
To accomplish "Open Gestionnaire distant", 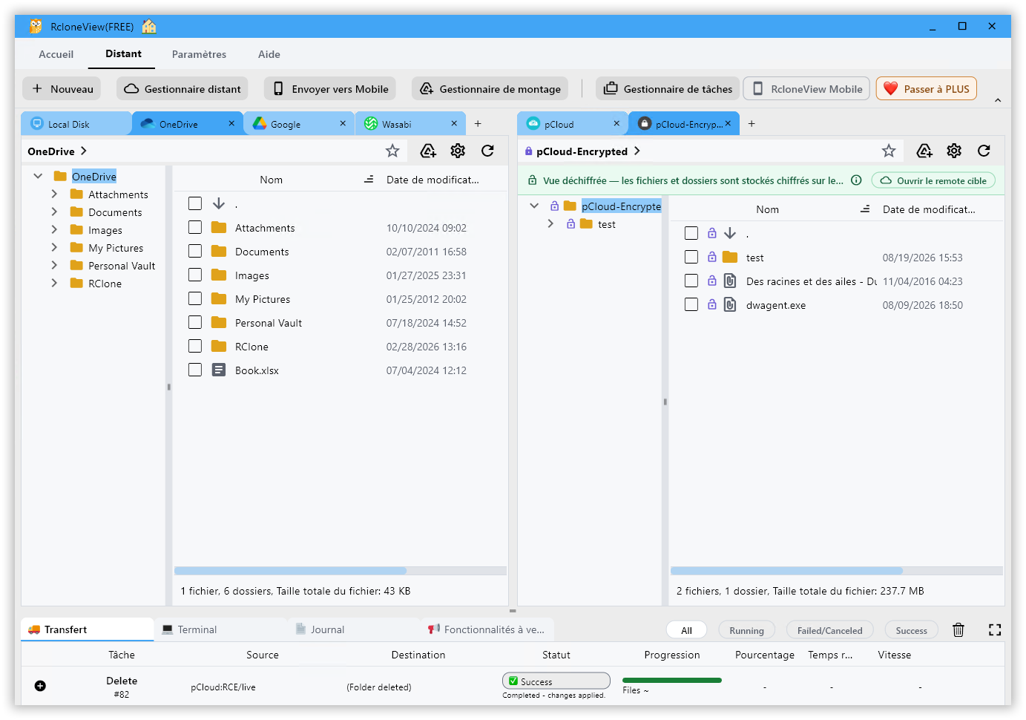I will pyautogui.click(x=182, y=89).
